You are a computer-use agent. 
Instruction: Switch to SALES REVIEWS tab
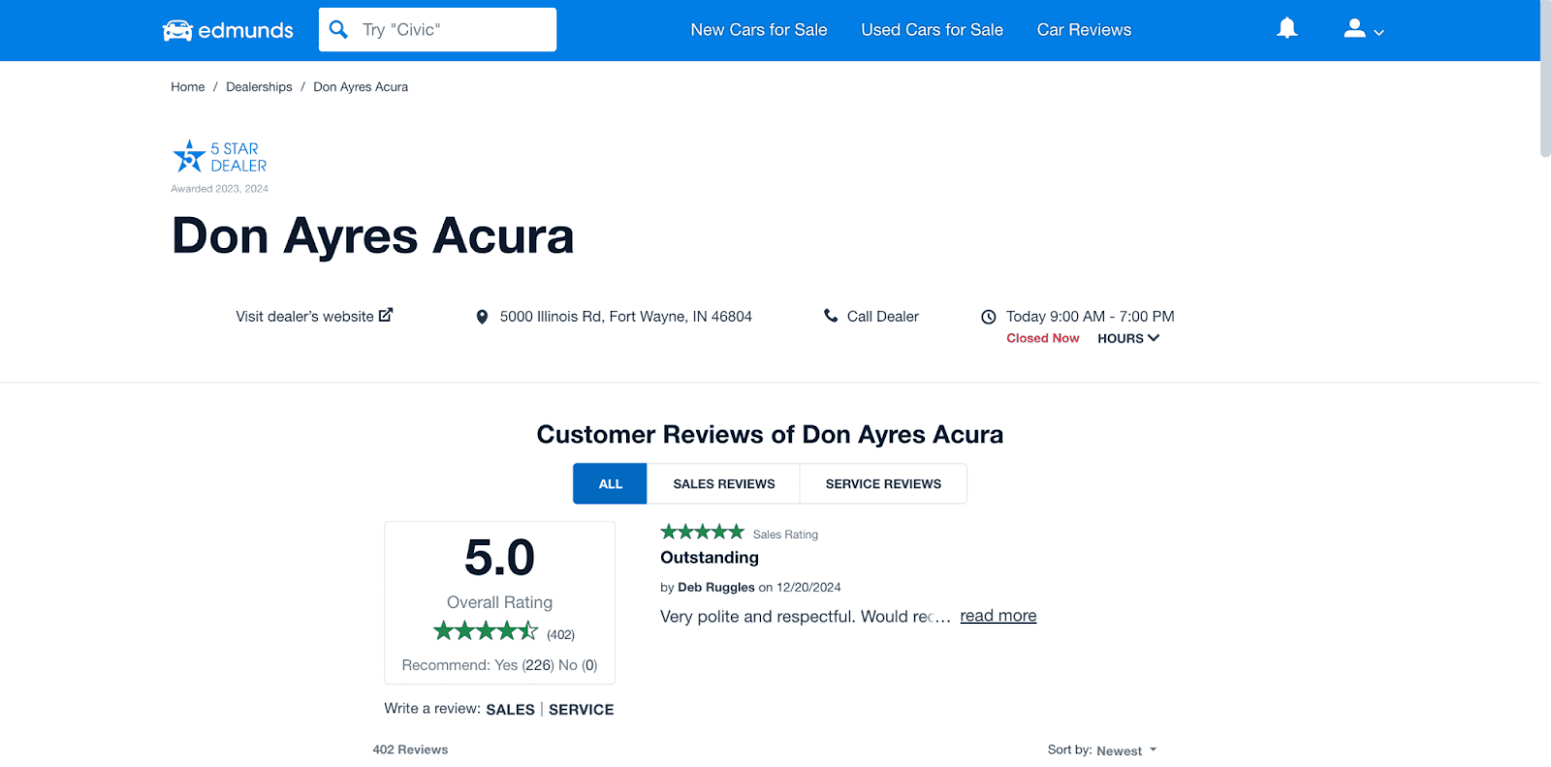click(x=724, y=484)
